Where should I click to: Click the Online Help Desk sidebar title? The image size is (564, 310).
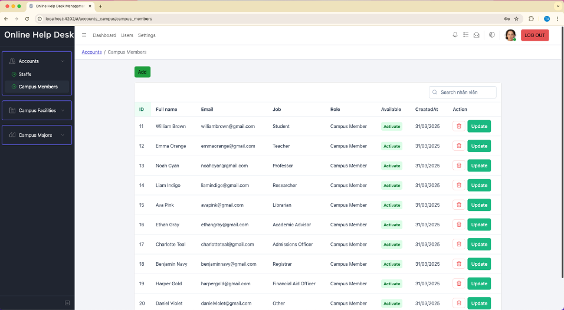pos(39,35)
